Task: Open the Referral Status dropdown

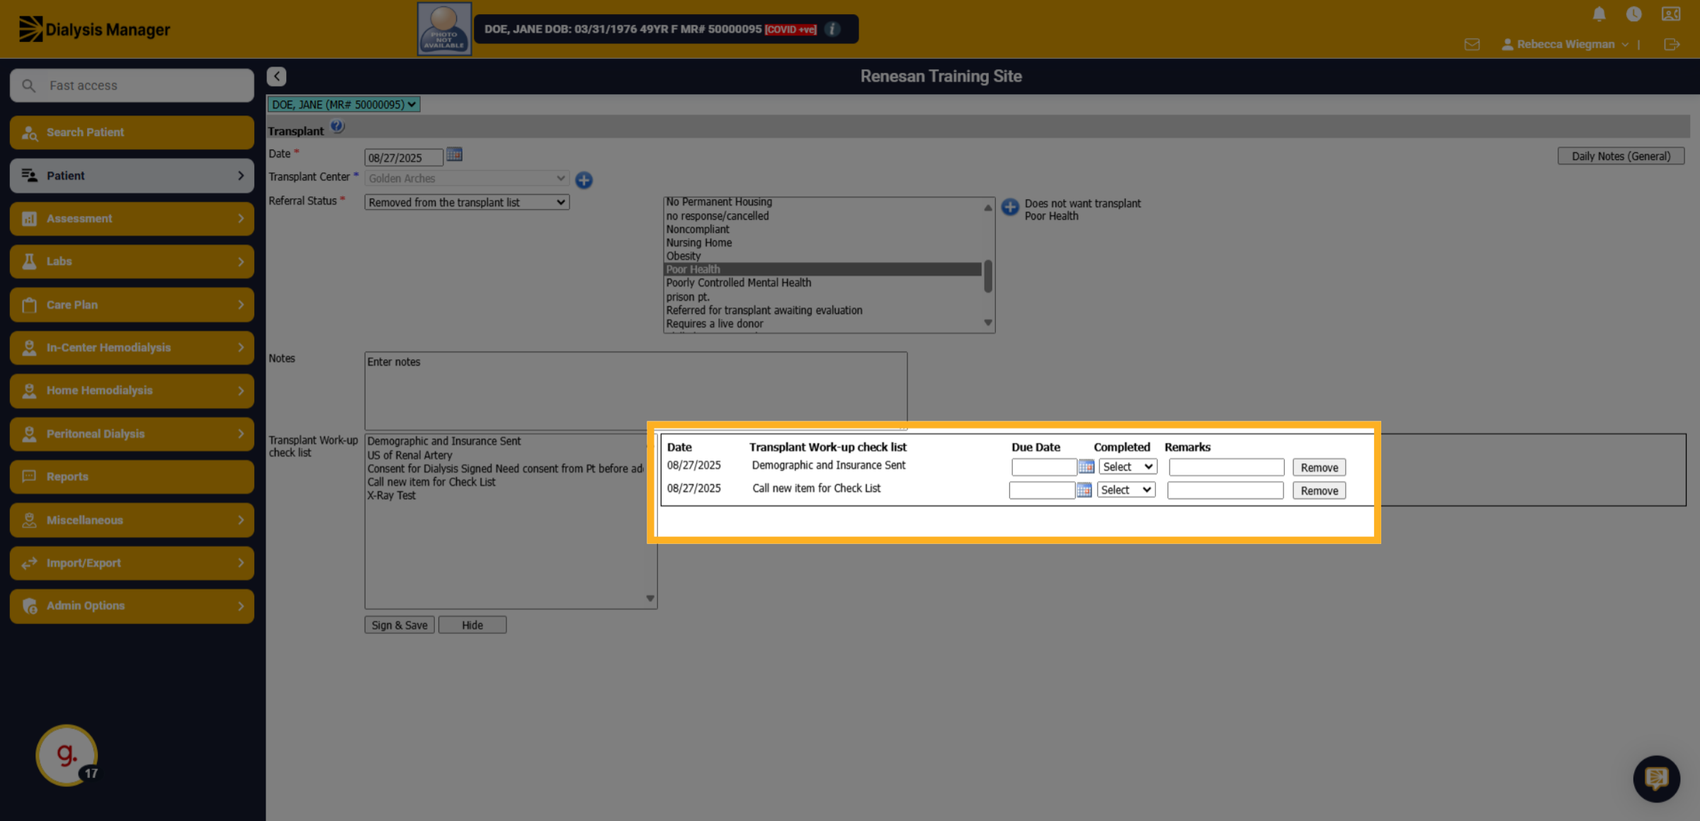Action: point(467,203)
